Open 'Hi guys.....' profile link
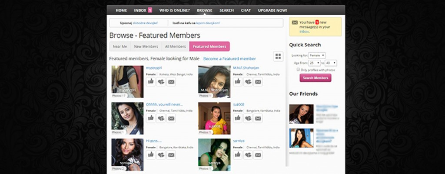This screenshot has width=445, height=174. pyautogui.click(x=154, y=141)
